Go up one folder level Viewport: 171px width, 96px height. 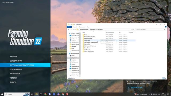click(75, 30)
